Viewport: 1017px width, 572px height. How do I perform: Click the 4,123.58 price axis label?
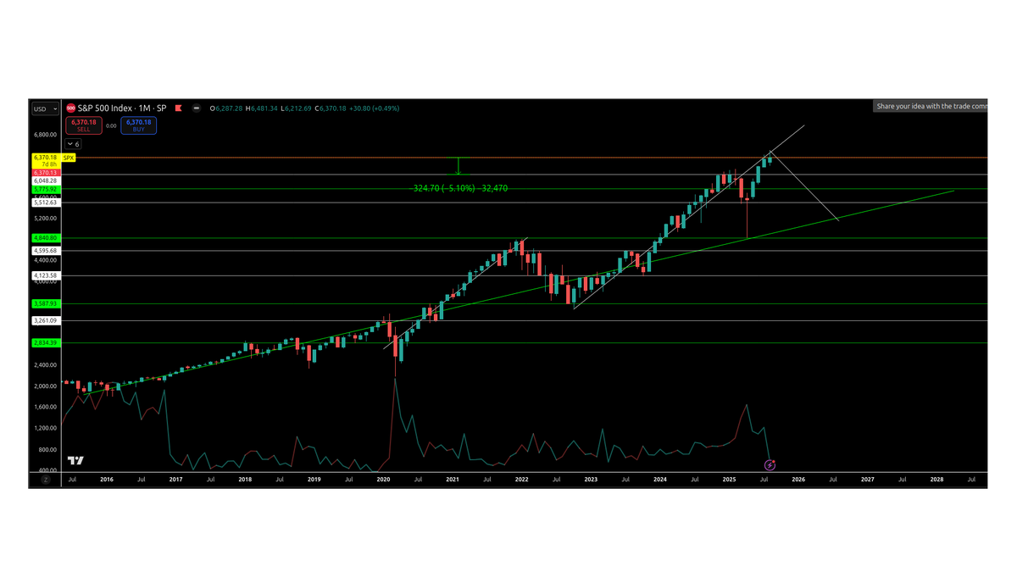[45, 275]
